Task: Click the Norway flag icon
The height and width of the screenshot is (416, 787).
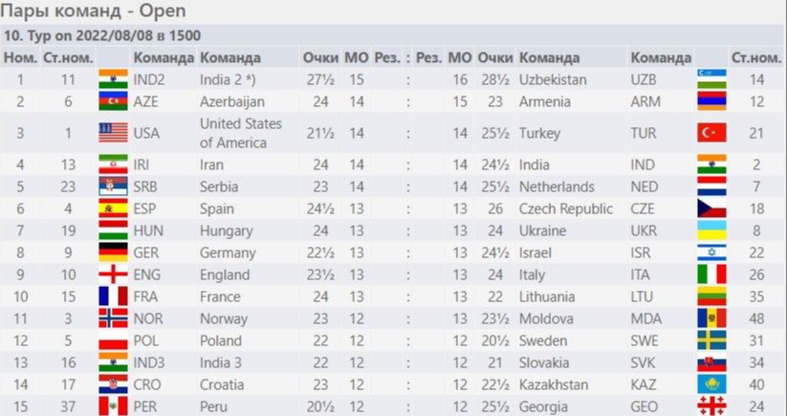Action: (113, 318)
